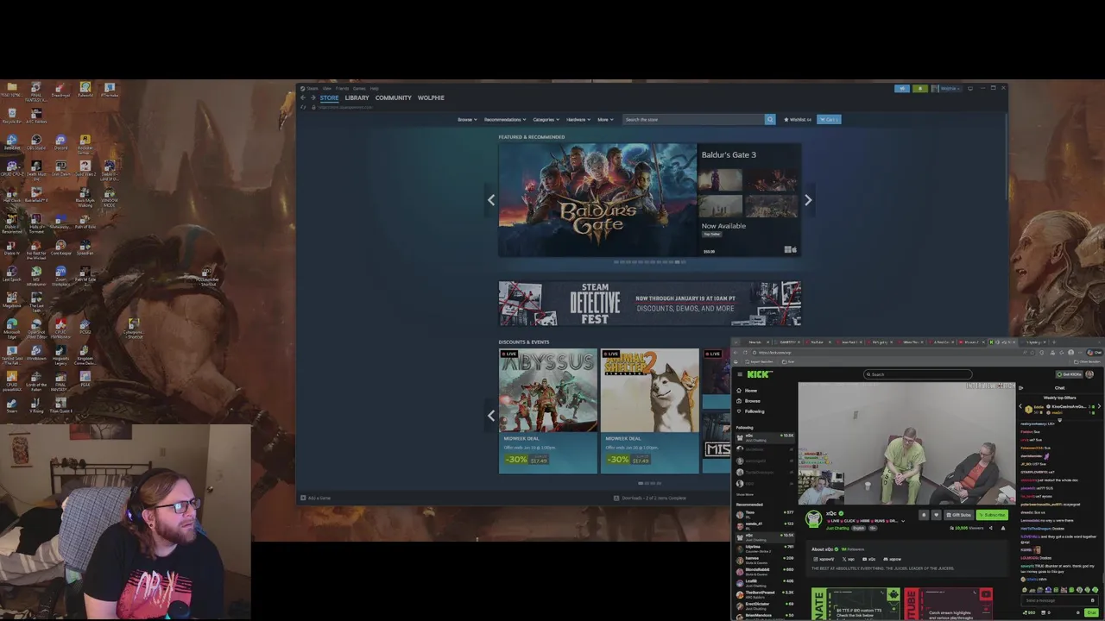Open the Discord desktop shortcut
Viewport: 1105px width, 621px height.
(x=60, y=142)
